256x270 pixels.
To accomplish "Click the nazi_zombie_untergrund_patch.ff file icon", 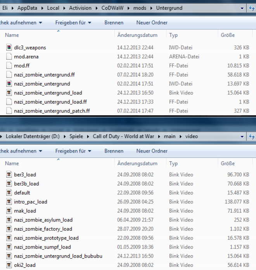I will [x=9, y=111].
